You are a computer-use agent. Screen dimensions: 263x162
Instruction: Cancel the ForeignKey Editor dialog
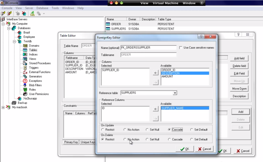tap(204, 149)
